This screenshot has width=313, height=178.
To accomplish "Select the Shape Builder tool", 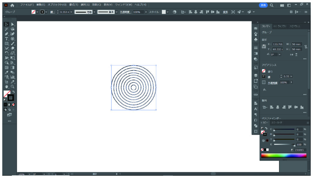I will [x=6, y=63].
